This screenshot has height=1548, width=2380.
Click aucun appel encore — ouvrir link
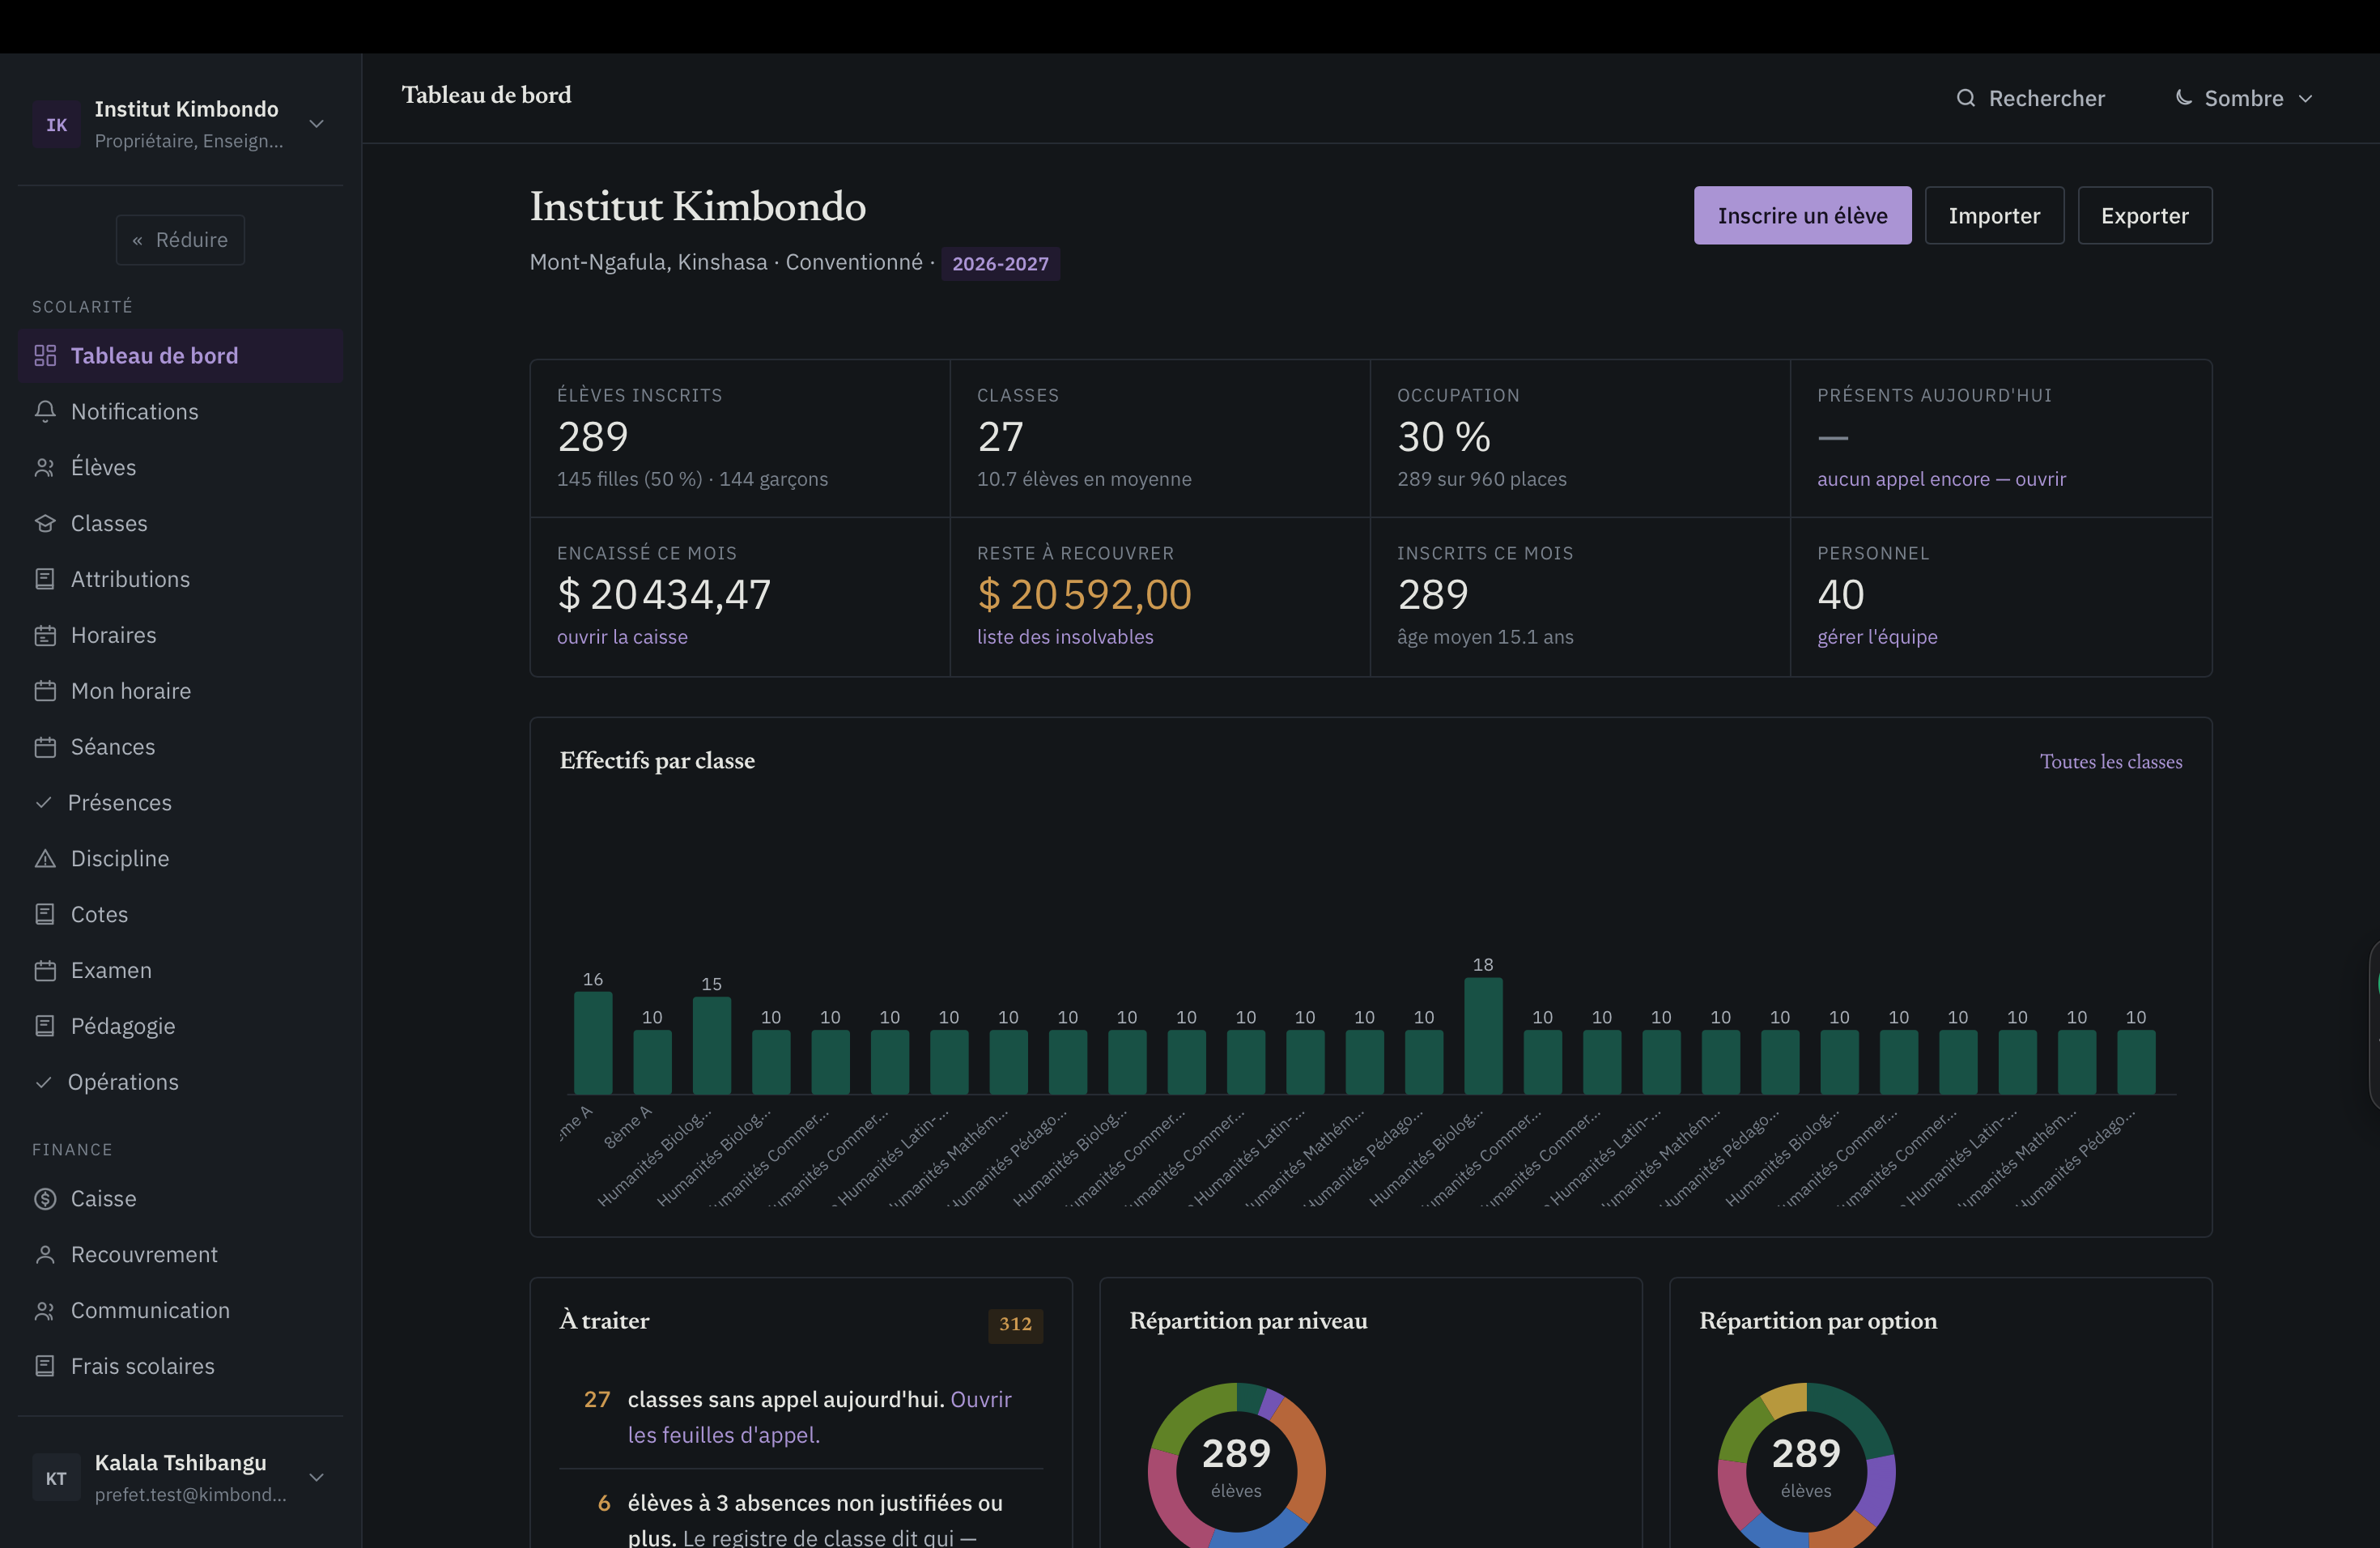click(1941, 479)
